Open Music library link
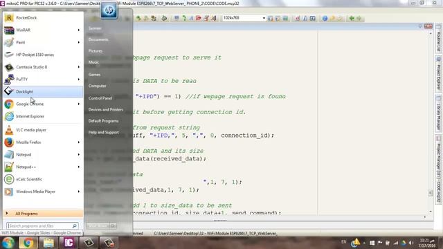Image resolution: width=443 pixels, height=249 pixels. coord(93,62)
